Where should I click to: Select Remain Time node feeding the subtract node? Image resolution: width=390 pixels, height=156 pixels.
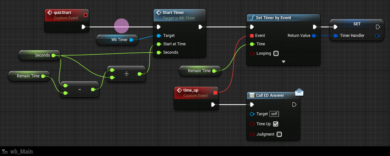29,76
